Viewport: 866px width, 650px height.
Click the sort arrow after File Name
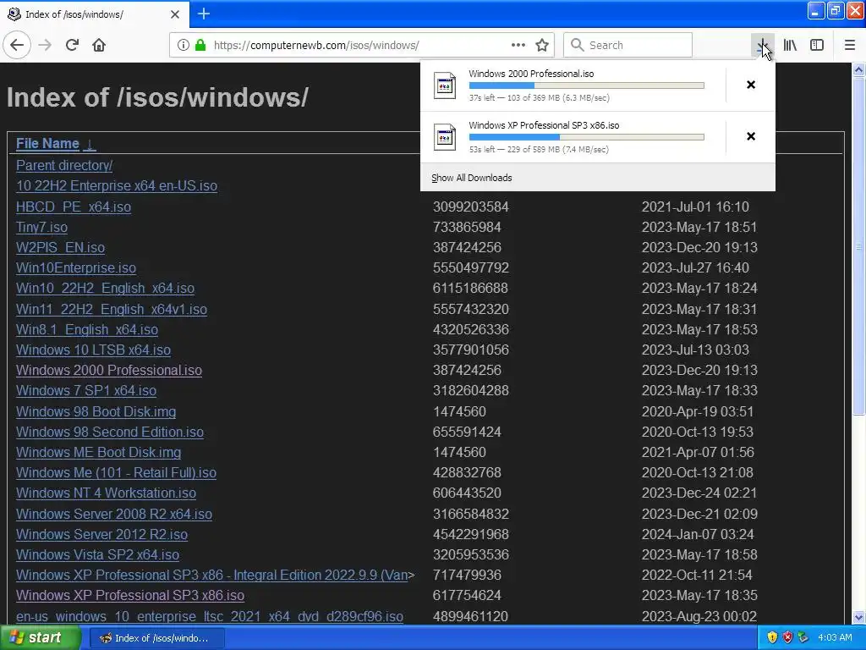coord(90,144)
